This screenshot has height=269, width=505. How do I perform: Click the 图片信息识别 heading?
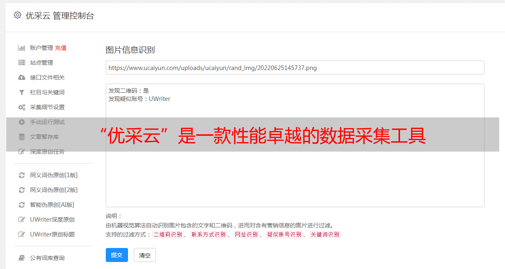pyautogui.click(x=130, y=50)
